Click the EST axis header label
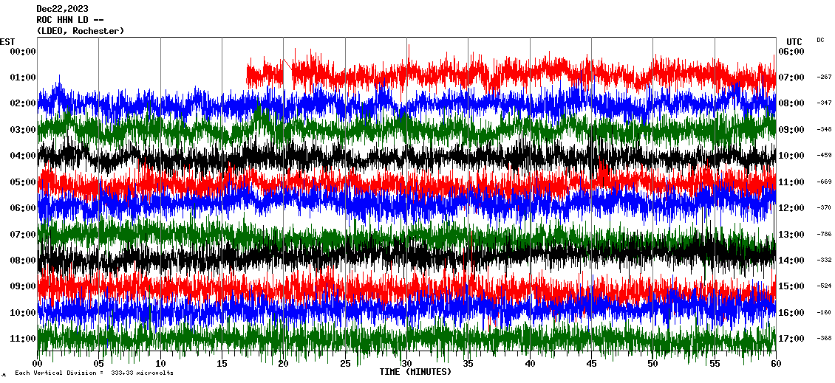 (x=7, y=41)
